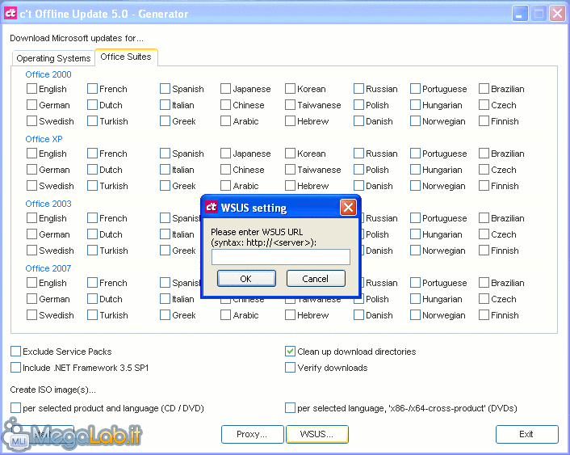Image resolution: width=570 pixels, height=455 pixels.
Task: Check ISO per selected product and language
Action: (15, 407)
